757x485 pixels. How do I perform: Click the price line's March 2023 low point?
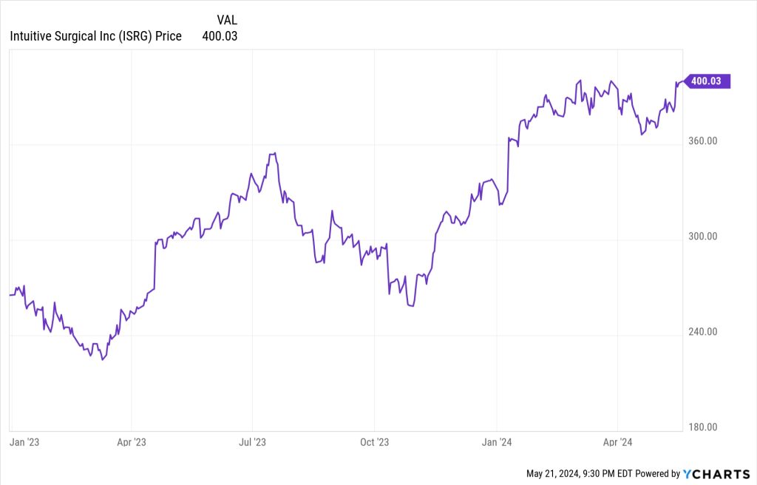tap(103, 360)
